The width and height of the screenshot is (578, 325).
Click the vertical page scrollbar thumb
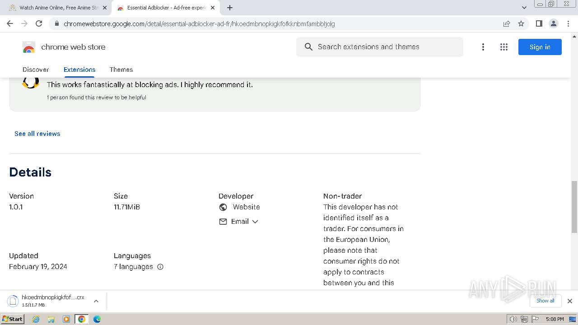click(574, 207)
